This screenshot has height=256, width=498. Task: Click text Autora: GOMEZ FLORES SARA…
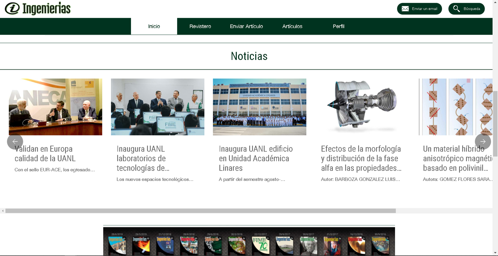point(457,179)
